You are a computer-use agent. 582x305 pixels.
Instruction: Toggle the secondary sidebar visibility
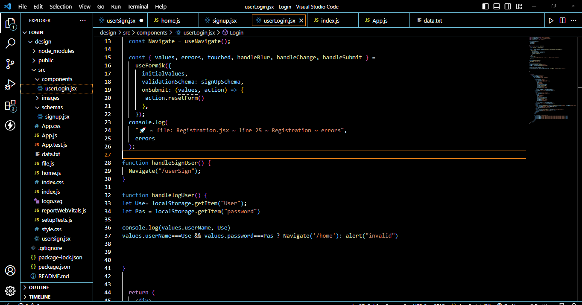coord(507,6)
